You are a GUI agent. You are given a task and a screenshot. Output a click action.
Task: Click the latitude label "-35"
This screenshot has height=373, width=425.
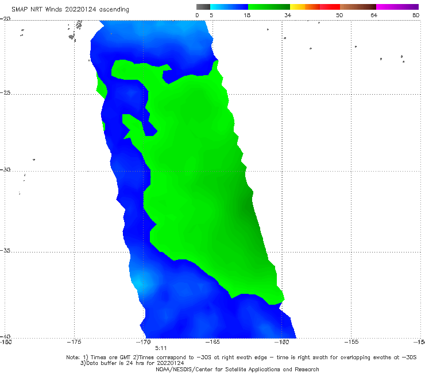[5, 250]
